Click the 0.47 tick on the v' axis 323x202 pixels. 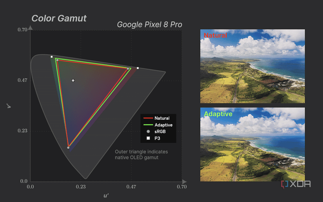[22, 80]
